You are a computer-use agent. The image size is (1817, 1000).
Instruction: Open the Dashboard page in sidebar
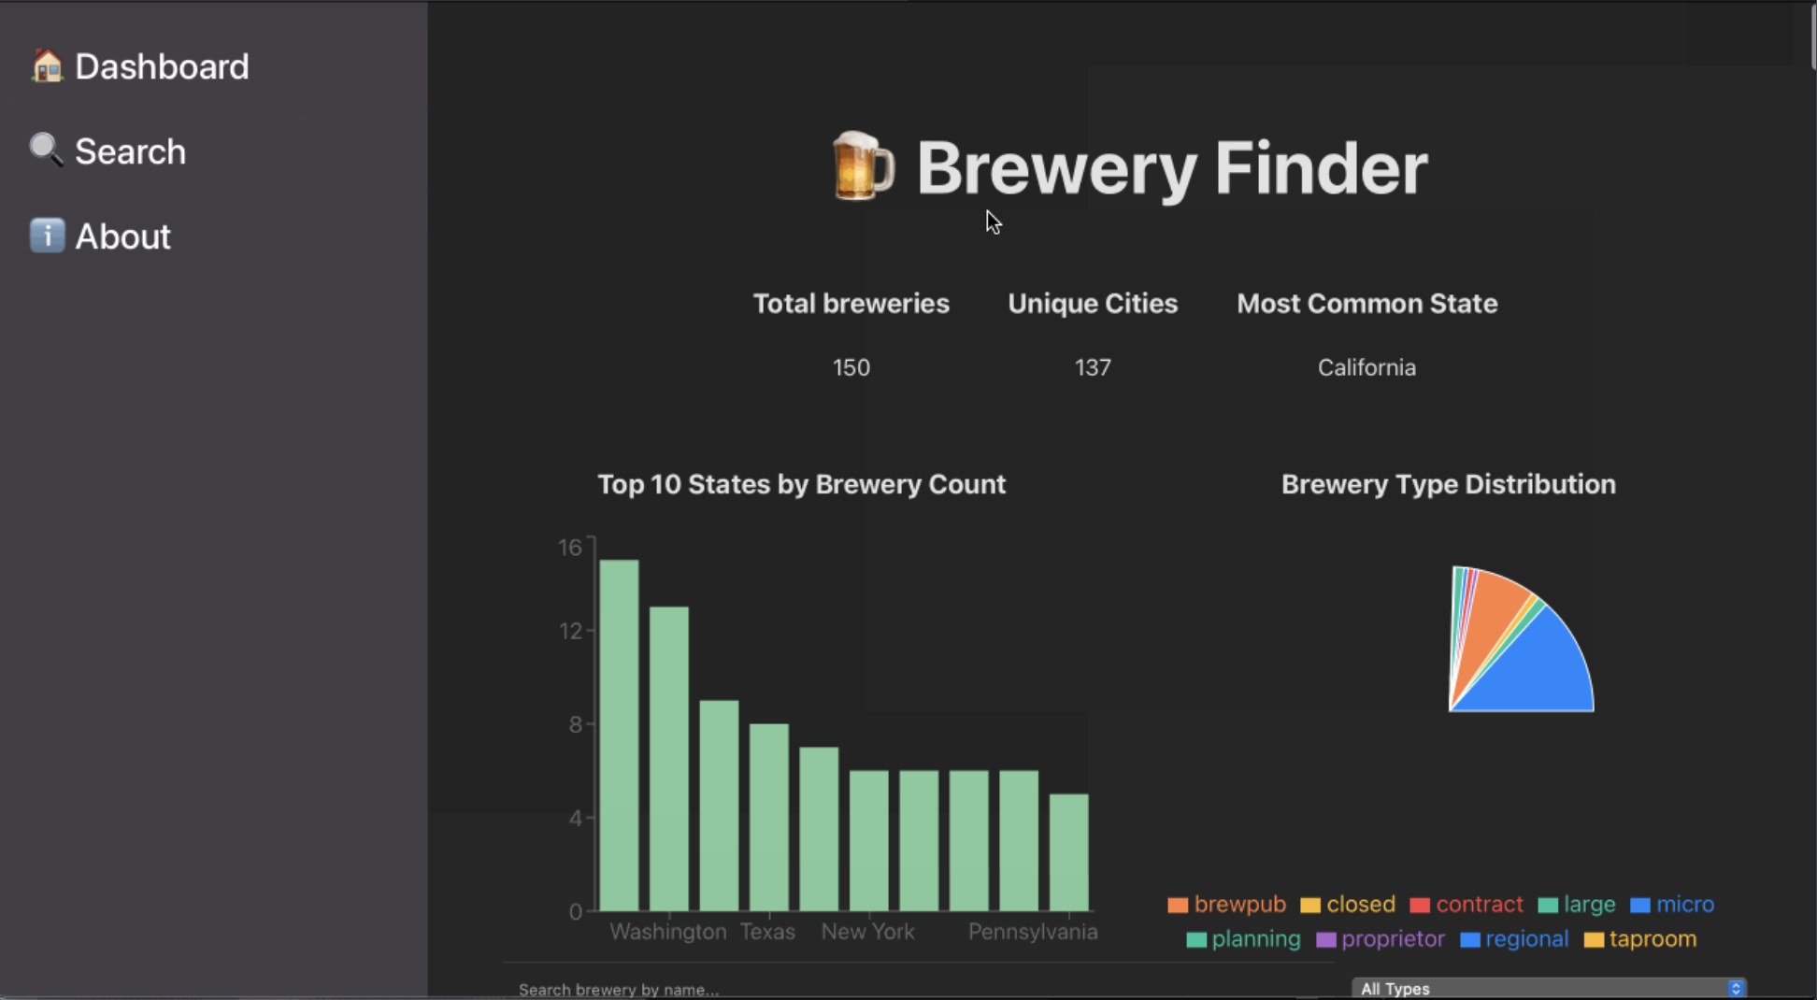(140, 66)
